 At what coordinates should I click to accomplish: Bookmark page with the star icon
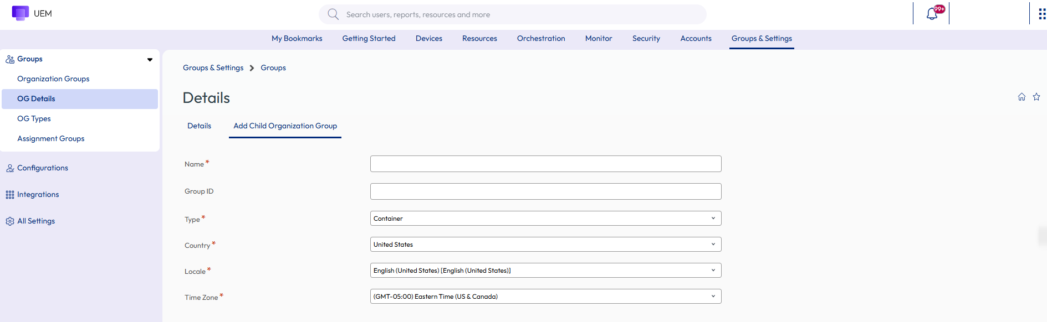point(1036,97)
